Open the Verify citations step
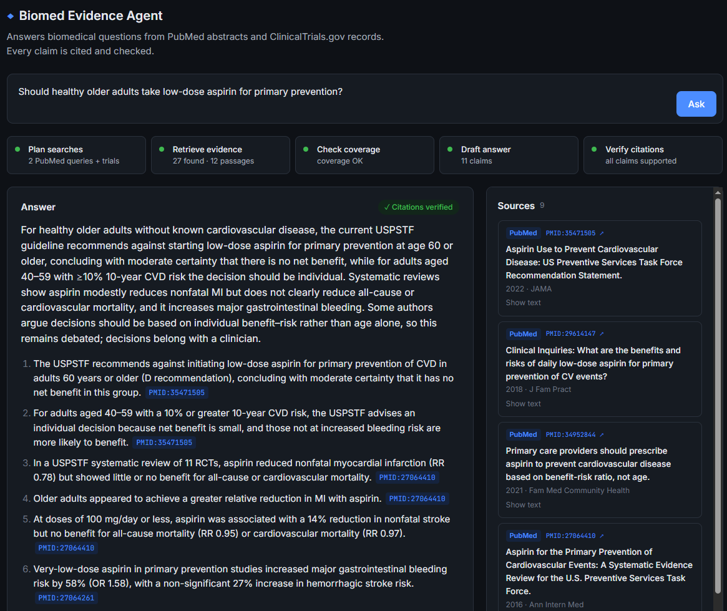The height and width of the screenshot is (611, 727). click(x=653, y=155)
